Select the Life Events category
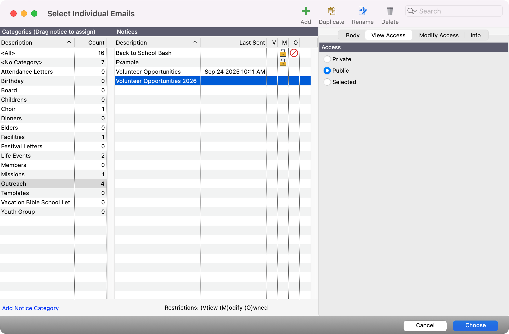The width and height of the screenshot is (509, 334). [x=53, y=156]
